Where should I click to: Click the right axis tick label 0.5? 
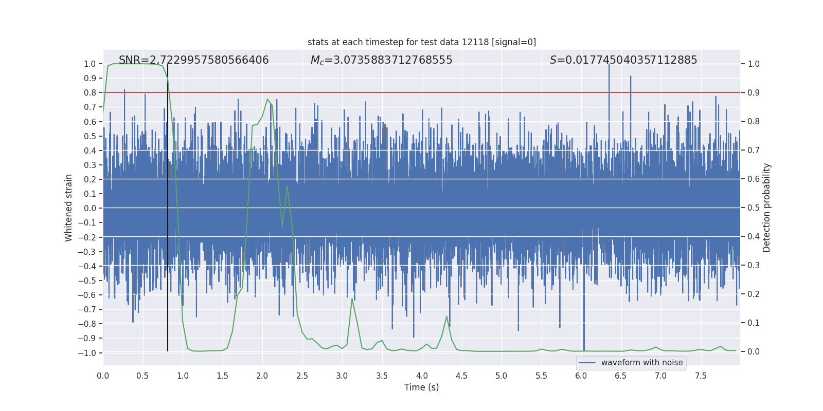pyautogui.click(x=754, y=208)
